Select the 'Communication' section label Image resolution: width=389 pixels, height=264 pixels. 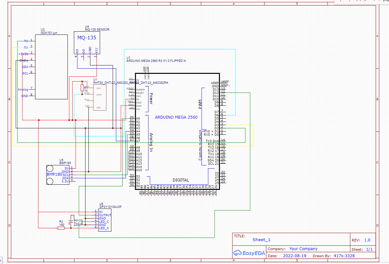click(200, 145)
